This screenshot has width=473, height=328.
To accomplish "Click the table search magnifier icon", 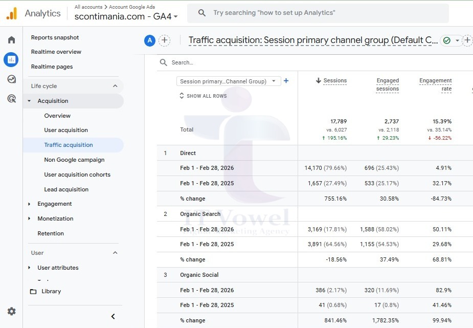I will 164,62.
